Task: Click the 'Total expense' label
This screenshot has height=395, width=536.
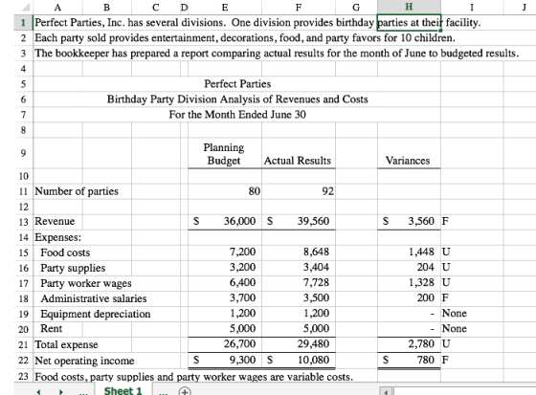Action: [x=66, y=344]
